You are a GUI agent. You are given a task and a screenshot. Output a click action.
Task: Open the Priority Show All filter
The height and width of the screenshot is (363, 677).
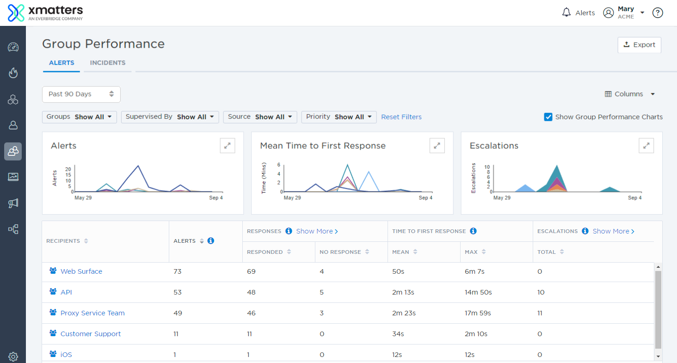pyautogui.click(x=339, y=117)
